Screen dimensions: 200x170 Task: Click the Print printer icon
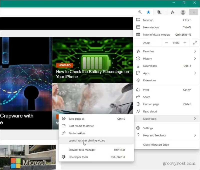click(x=138, y=90)
